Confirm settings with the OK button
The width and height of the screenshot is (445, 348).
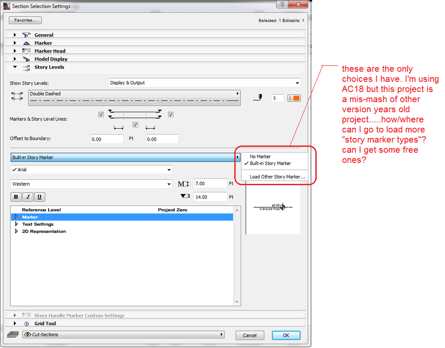click(286, 335)
